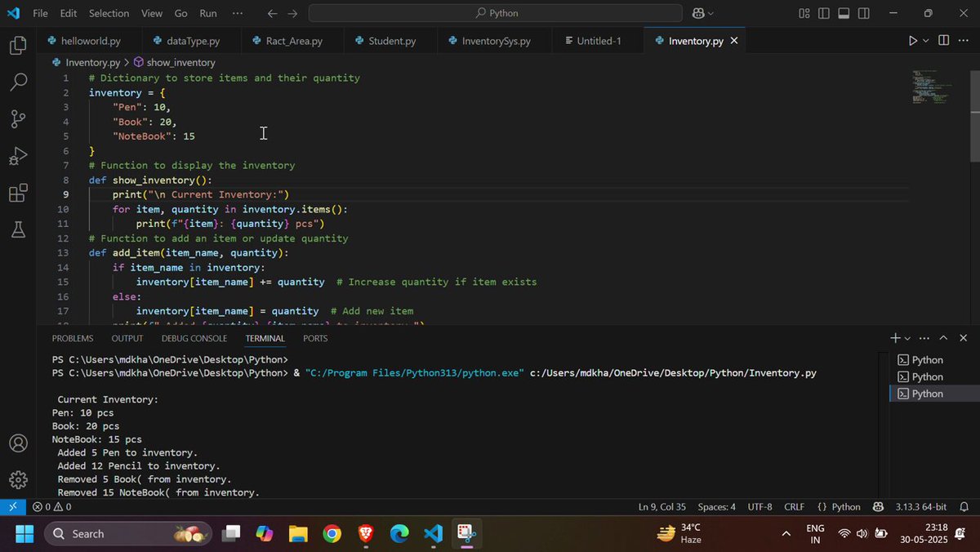Open the Run menu
The width and height of the screenshot is (980, 552).
208,13
